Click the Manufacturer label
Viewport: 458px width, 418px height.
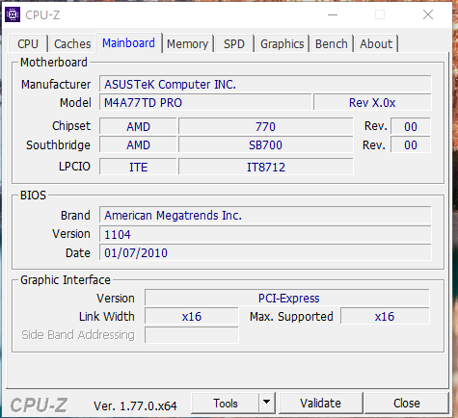click(56, 85)
